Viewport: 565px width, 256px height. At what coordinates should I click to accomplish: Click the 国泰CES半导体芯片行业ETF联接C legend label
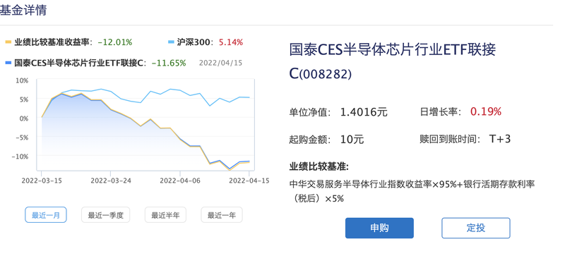(79, 63)
